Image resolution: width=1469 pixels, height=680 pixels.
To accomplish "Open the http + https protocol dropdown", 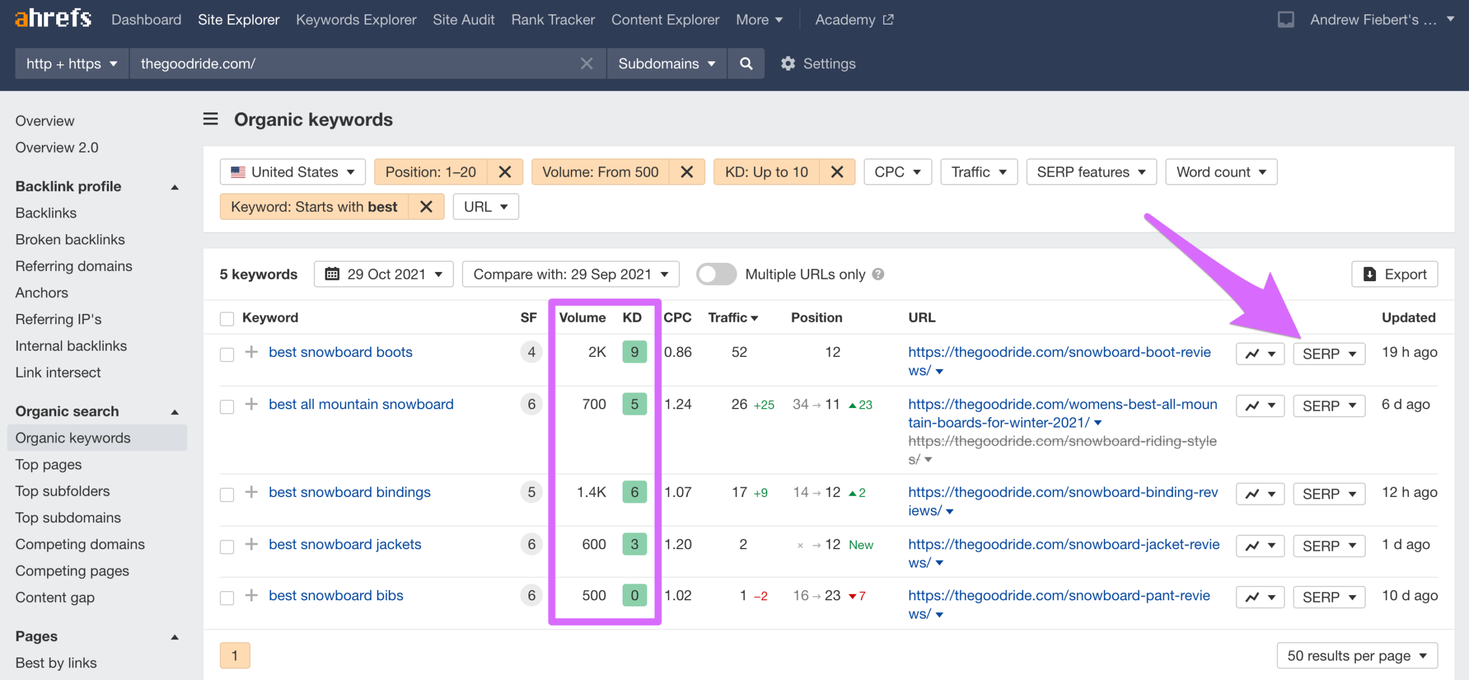I will [72, 64].
